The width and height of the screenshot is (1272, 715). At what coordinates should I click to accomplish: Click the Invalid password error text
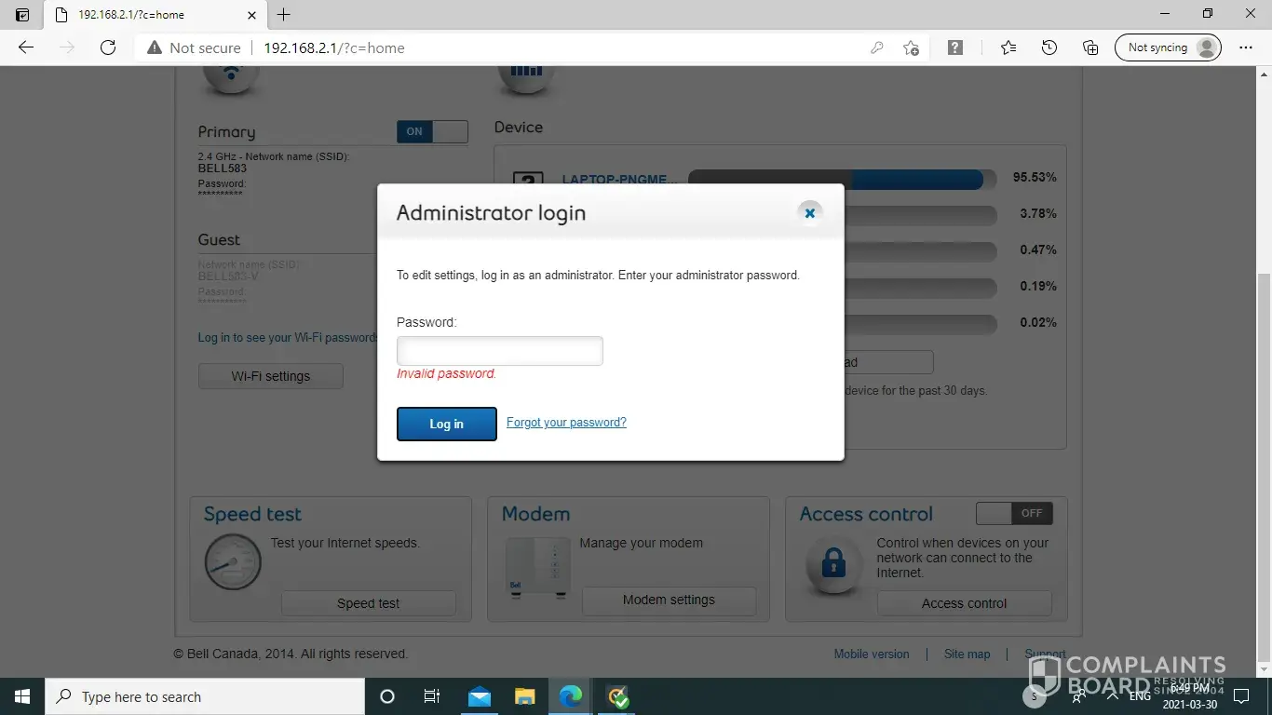click(447, 373)
